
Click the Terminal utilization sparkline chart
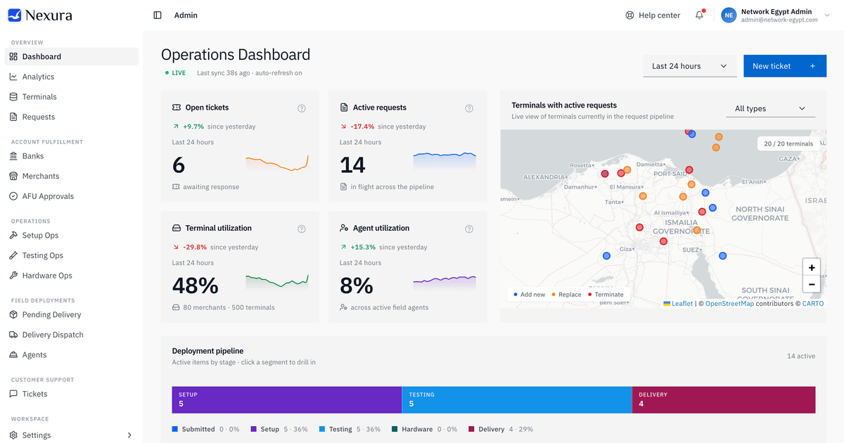point(277,281)
